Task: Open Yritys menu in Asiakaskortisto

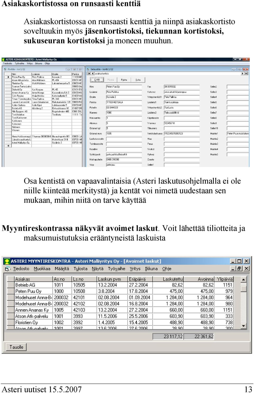Action: point(30,64)
